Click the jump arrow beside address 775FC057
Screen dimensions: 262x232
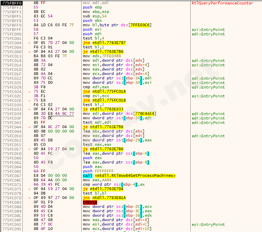(30, 149)
